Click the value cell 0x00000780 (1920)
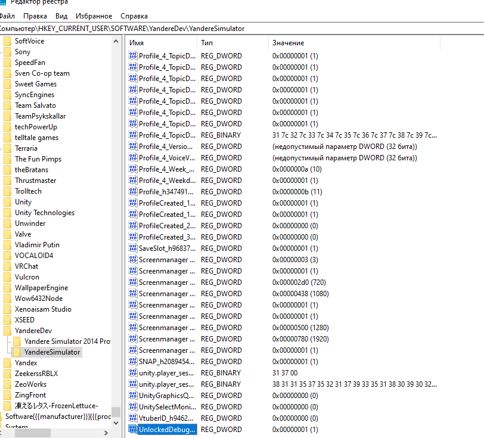 pos(300,339)
